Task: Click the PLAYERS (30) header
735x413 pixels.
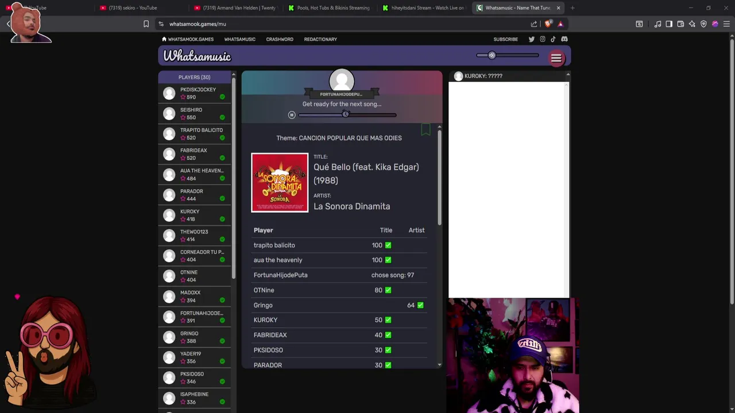Action: point(194,77)
